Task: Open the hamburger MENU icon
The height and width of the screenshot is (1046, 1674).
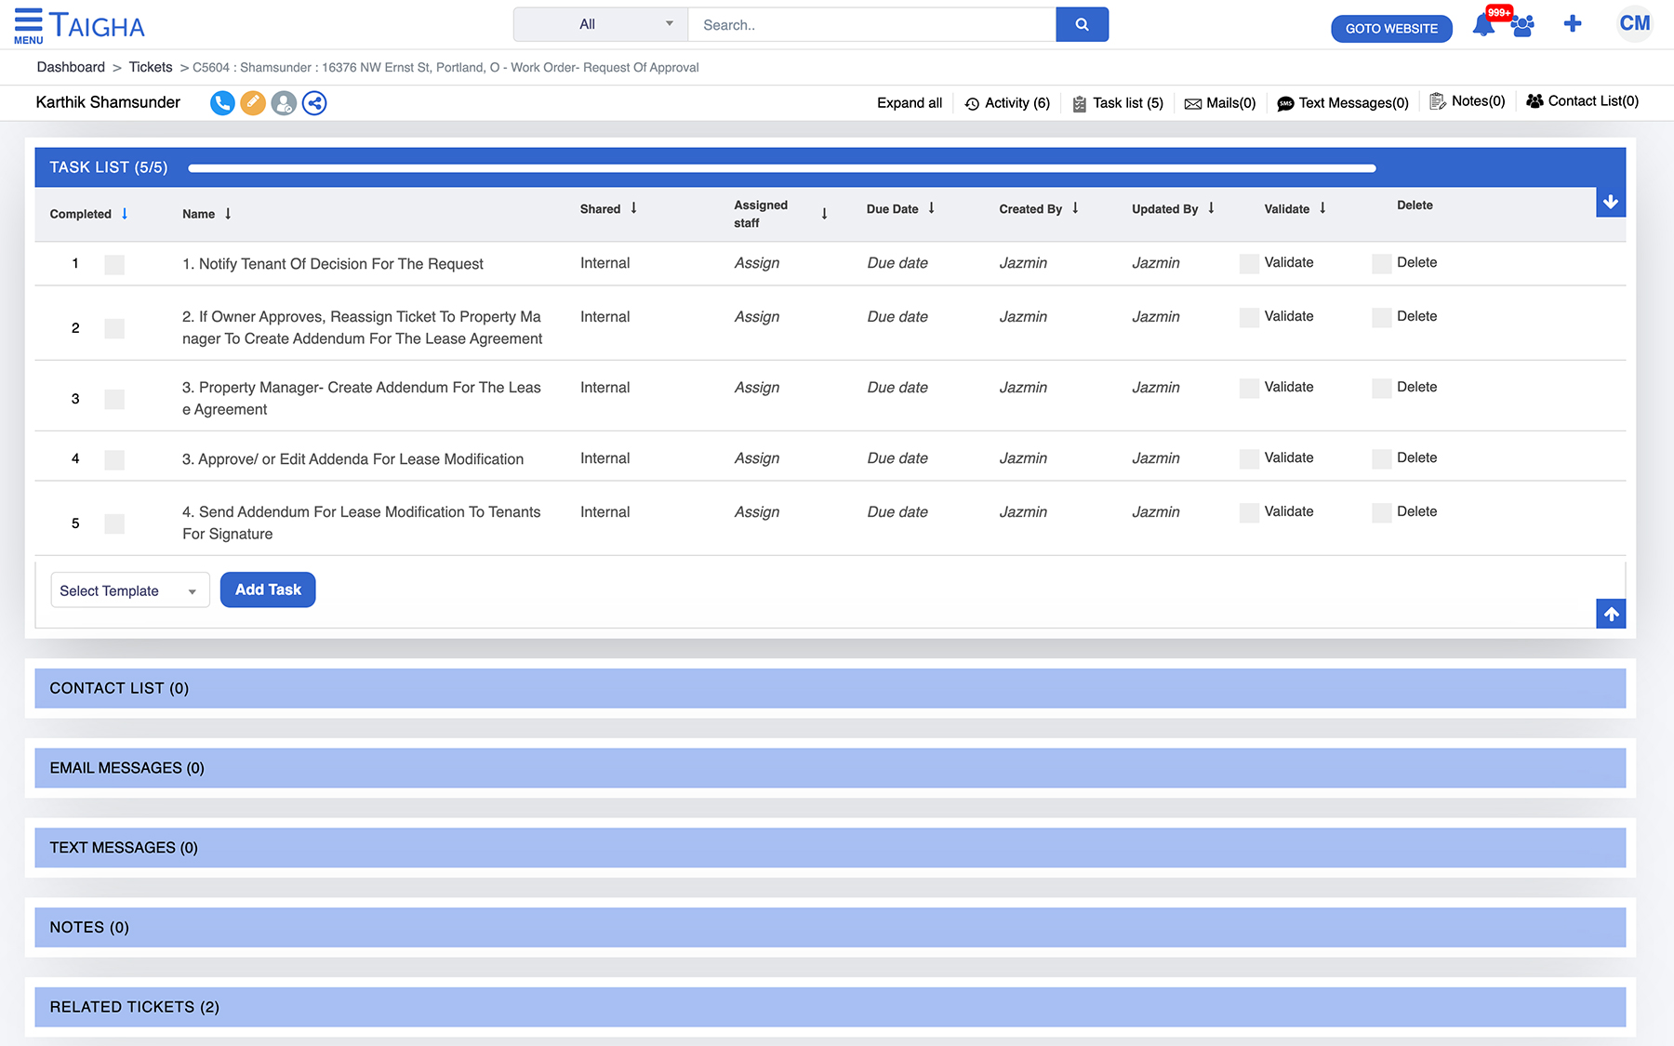Action: [28, 25]
